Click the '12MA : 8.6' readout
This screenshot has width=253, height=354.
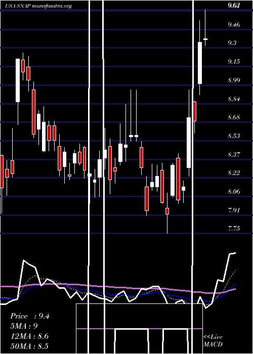[x=29, y=336]
